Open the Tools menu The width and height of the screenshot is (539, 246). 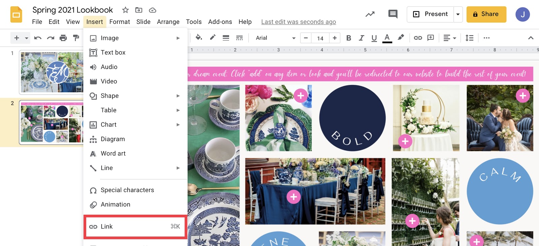tap(194, 22)
